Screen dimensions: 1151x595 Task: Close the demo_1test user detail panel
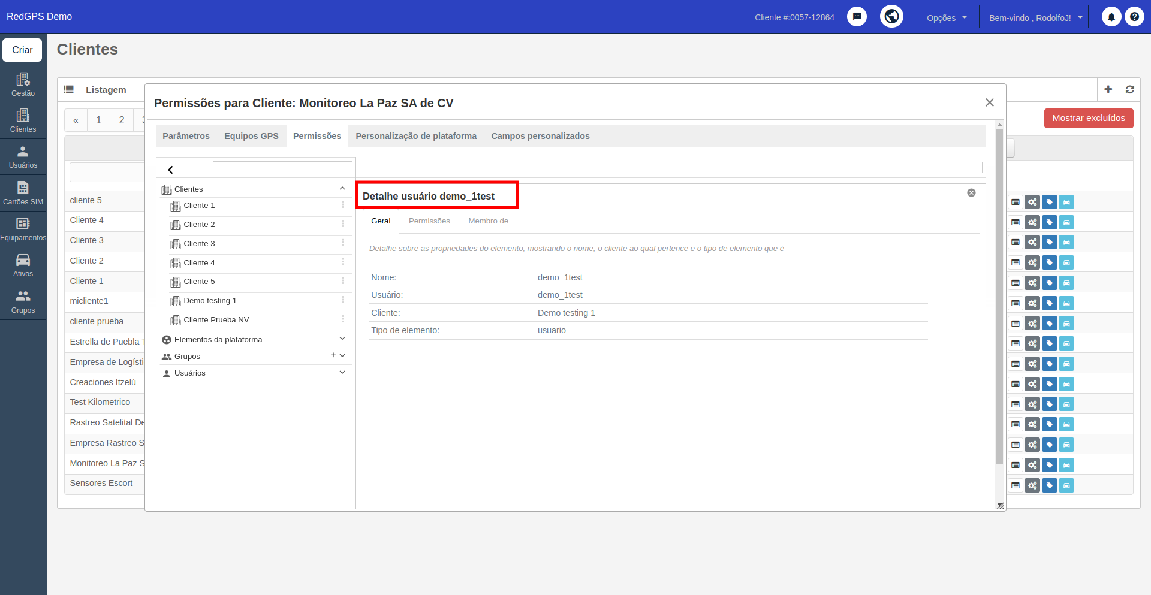tap(971, 192)
